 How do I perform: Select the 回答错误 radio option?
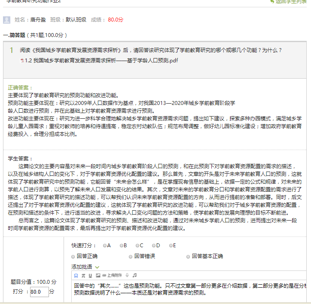[x=131, y=257]
